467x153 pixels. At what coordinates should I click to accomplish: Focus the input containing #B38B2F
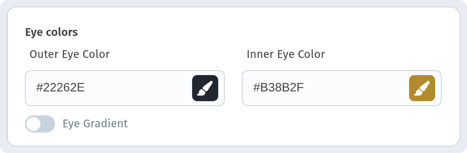pos(326,88)
